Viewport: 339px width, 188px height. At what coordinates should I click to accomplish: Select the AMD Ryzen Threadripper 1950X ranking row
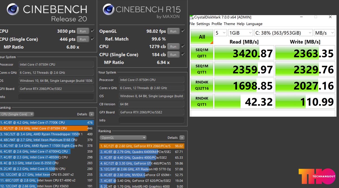(x=47, y=134)
